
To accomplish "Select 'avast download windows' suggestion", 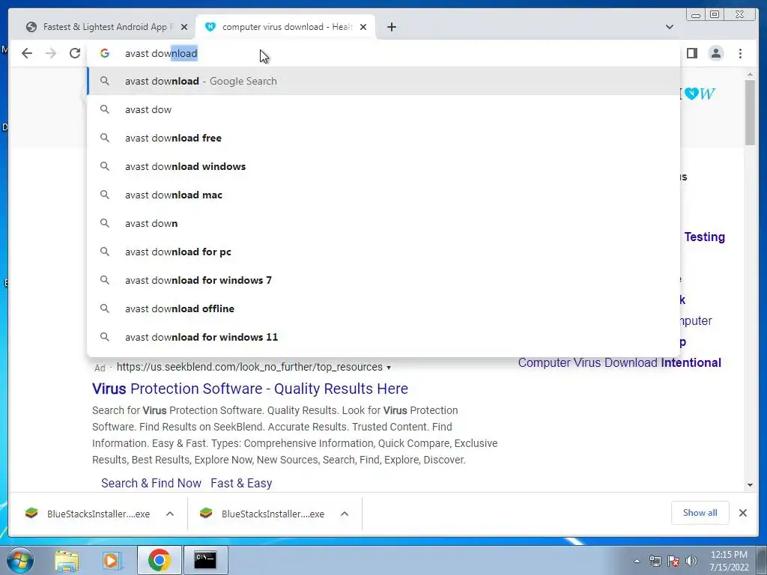I will point(383,166).
